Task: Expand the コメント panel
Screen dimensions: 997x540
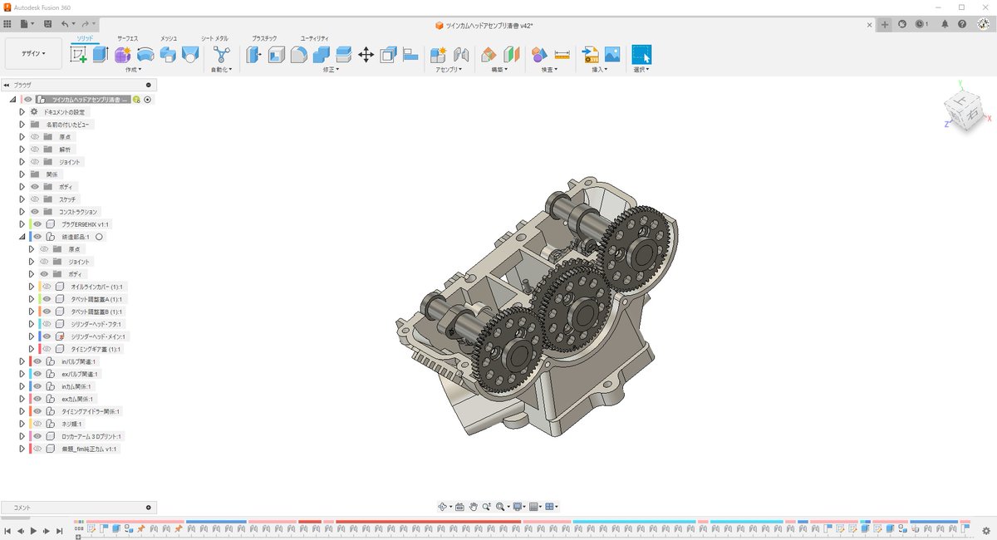Action: [x=149, y=507]
